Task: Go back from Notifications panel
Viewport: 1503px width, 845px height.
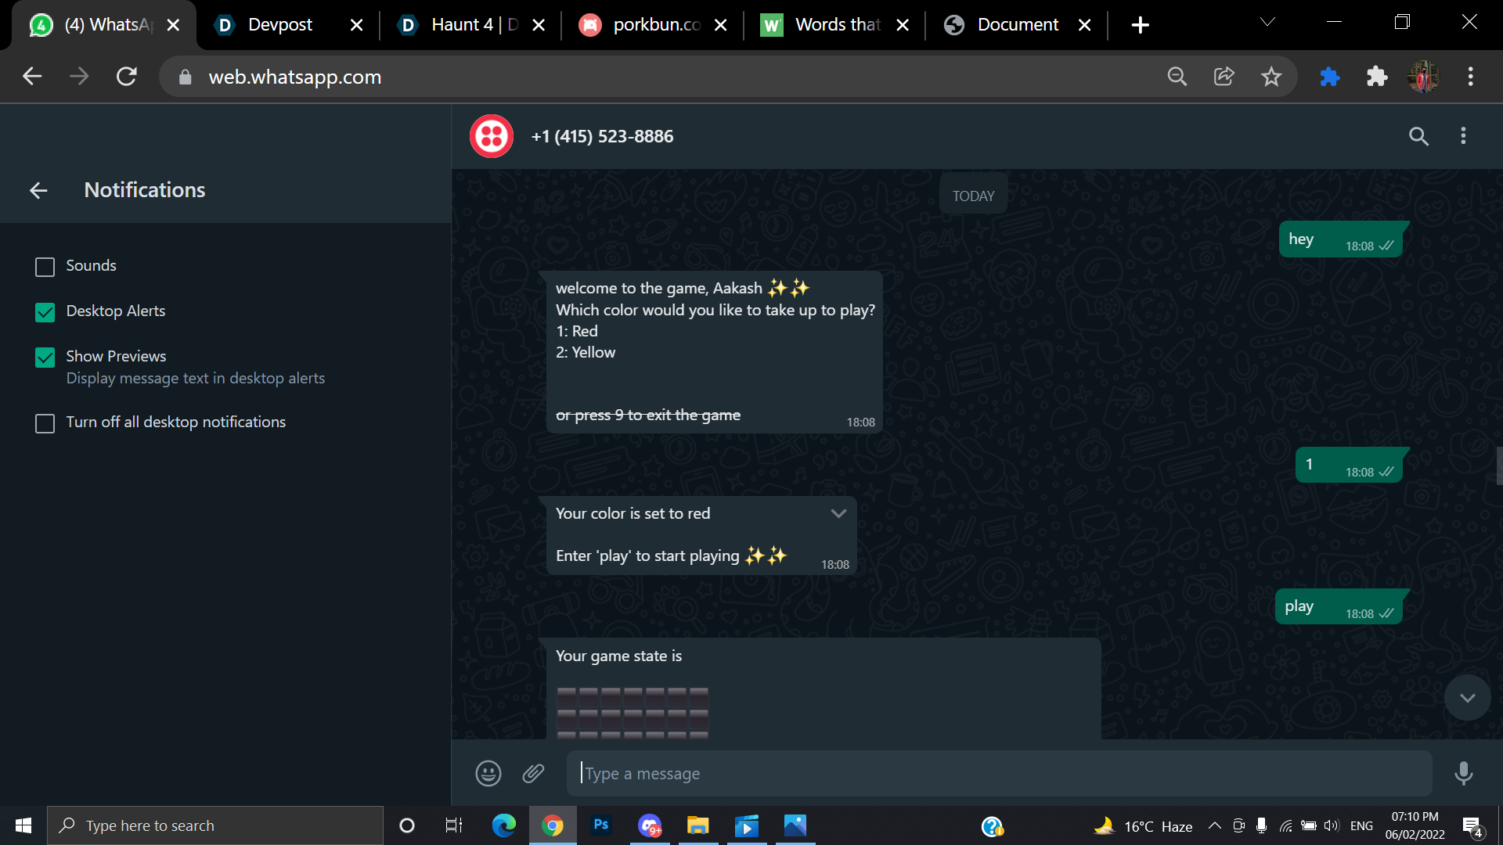Action: click(38, 190)
